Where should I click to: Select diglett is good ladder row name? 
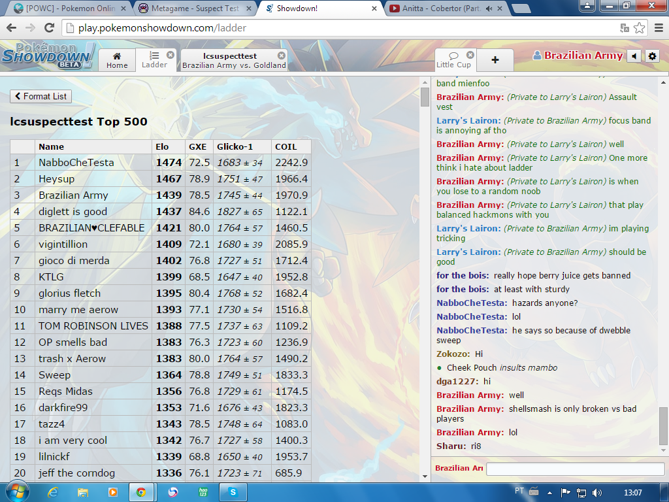pos(73,212)
